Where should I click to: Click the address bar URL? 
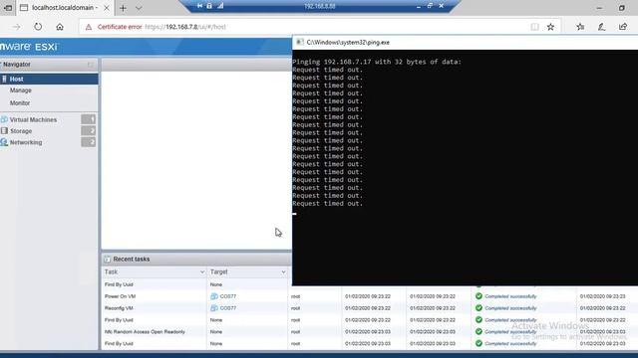(x=185, y=27)
